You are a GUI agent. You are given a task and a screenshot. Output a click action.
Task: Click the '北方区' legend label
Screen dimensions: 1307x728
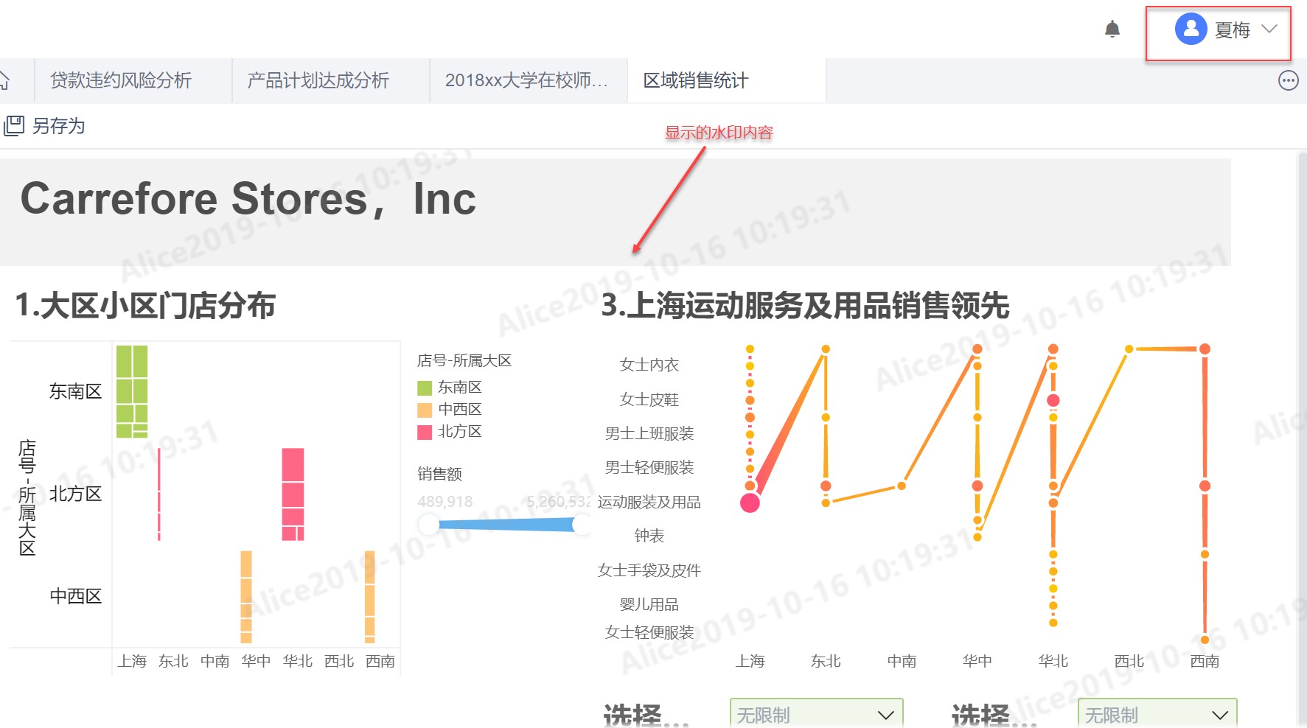(460, 432)
